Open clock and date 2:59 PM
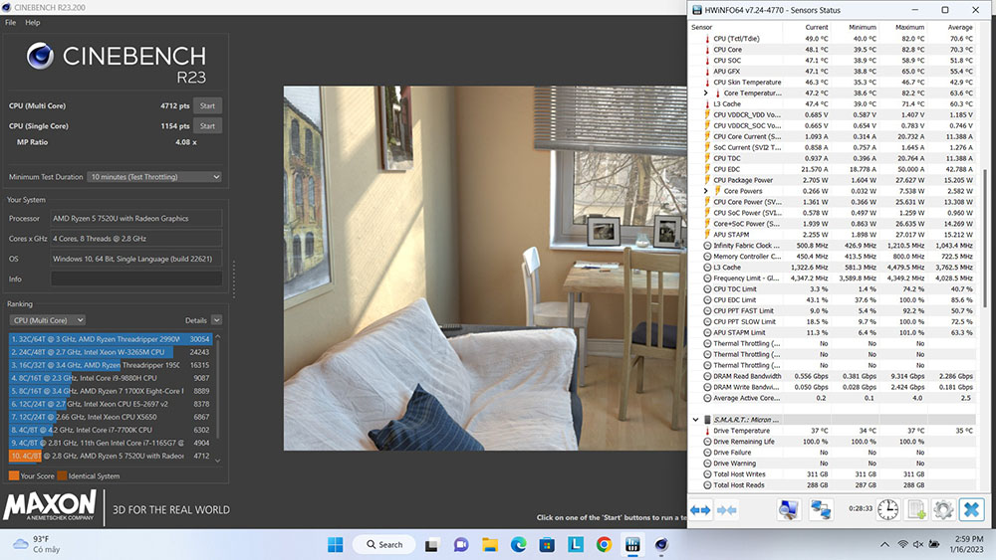 tap(966, 544)
